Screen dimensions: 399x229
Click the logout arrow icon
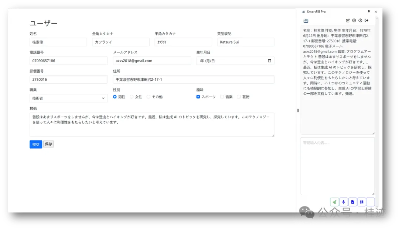[x=367, y=20]
